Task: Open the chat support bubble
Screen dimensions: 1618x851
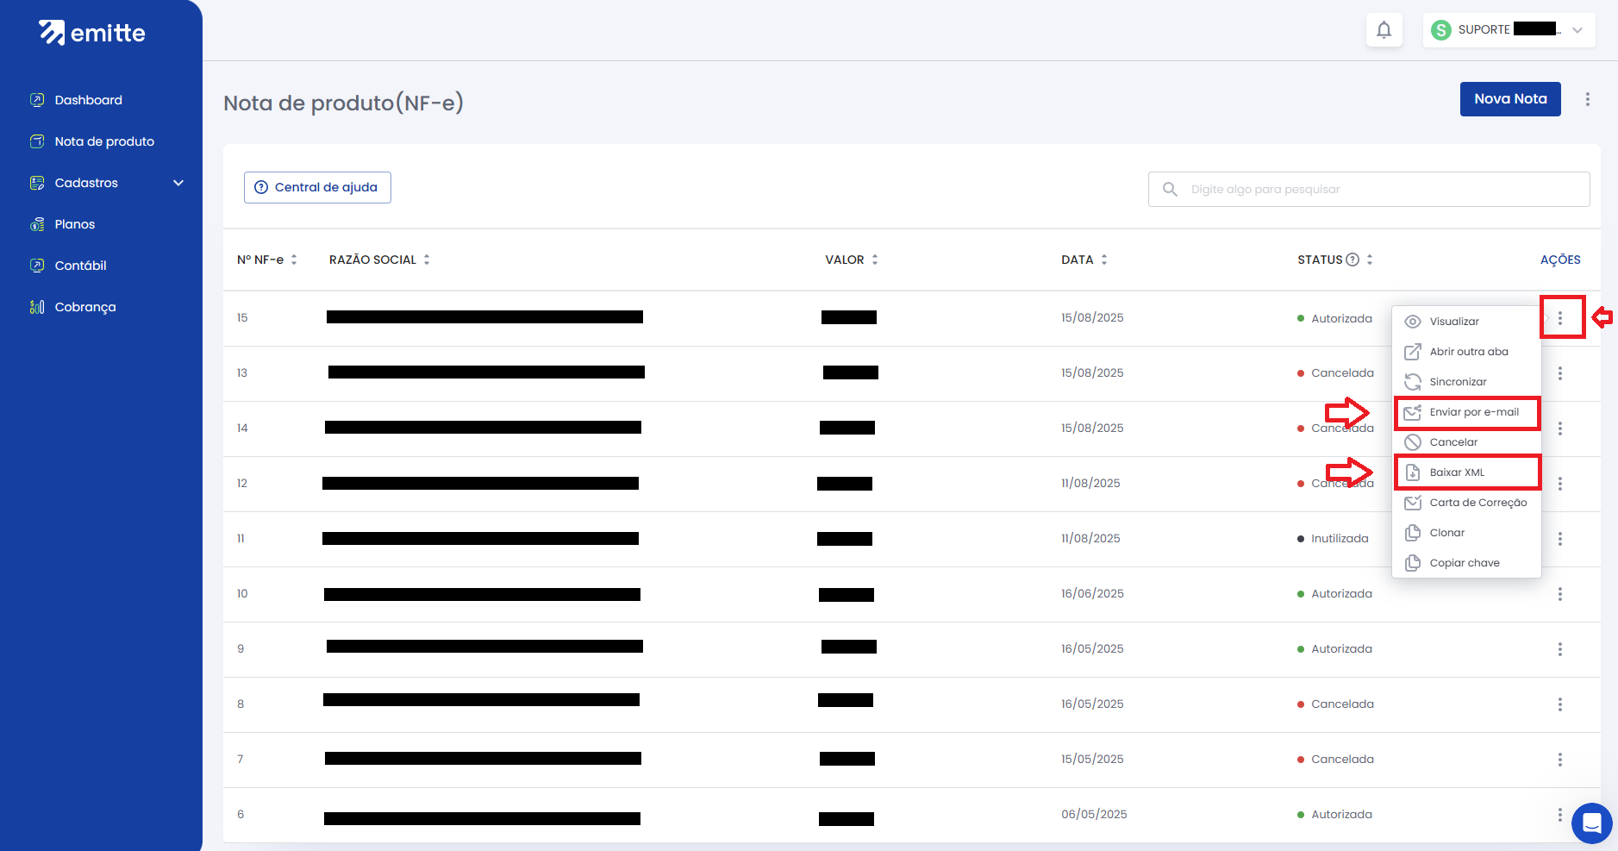Action: [1591, 823]
